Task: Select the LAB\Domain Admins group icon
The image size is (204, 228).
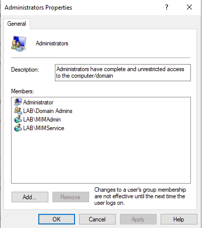Action: 18,110
